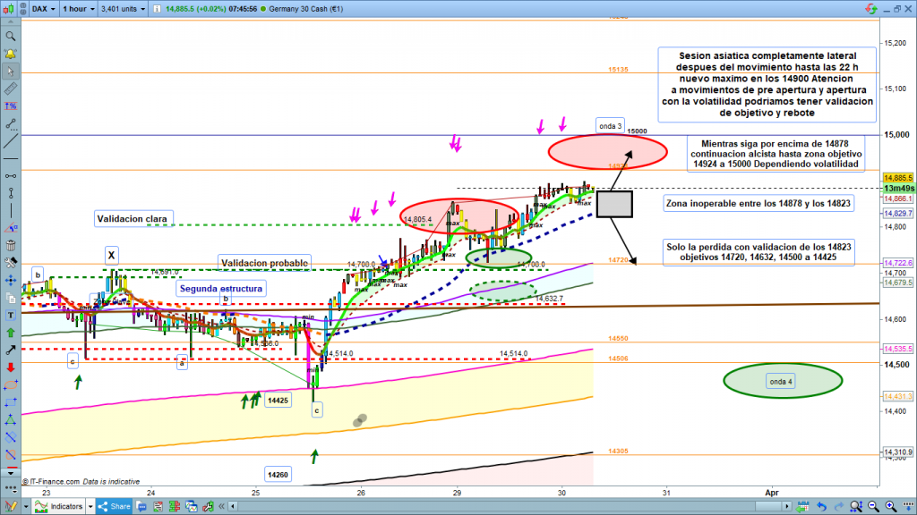Select the ruler measurement tool
The width and height of the screenshot is (917, 515).
[x=11, y=89]
